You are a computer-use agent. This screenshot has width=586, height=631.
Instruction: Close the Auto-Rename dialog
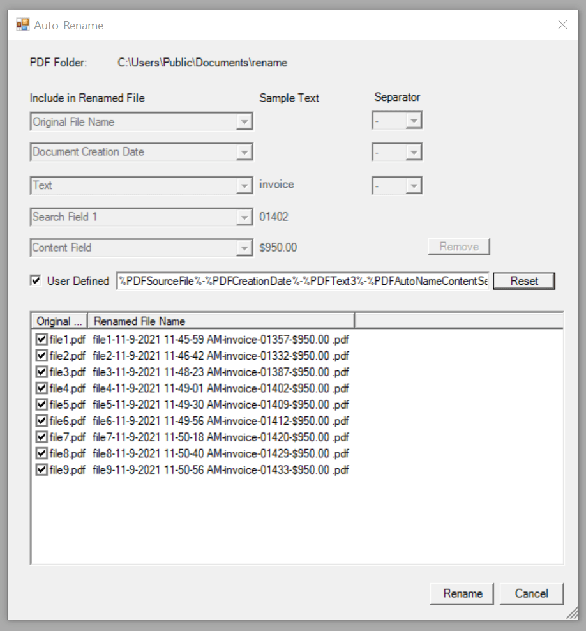click(x=562, y=25)
